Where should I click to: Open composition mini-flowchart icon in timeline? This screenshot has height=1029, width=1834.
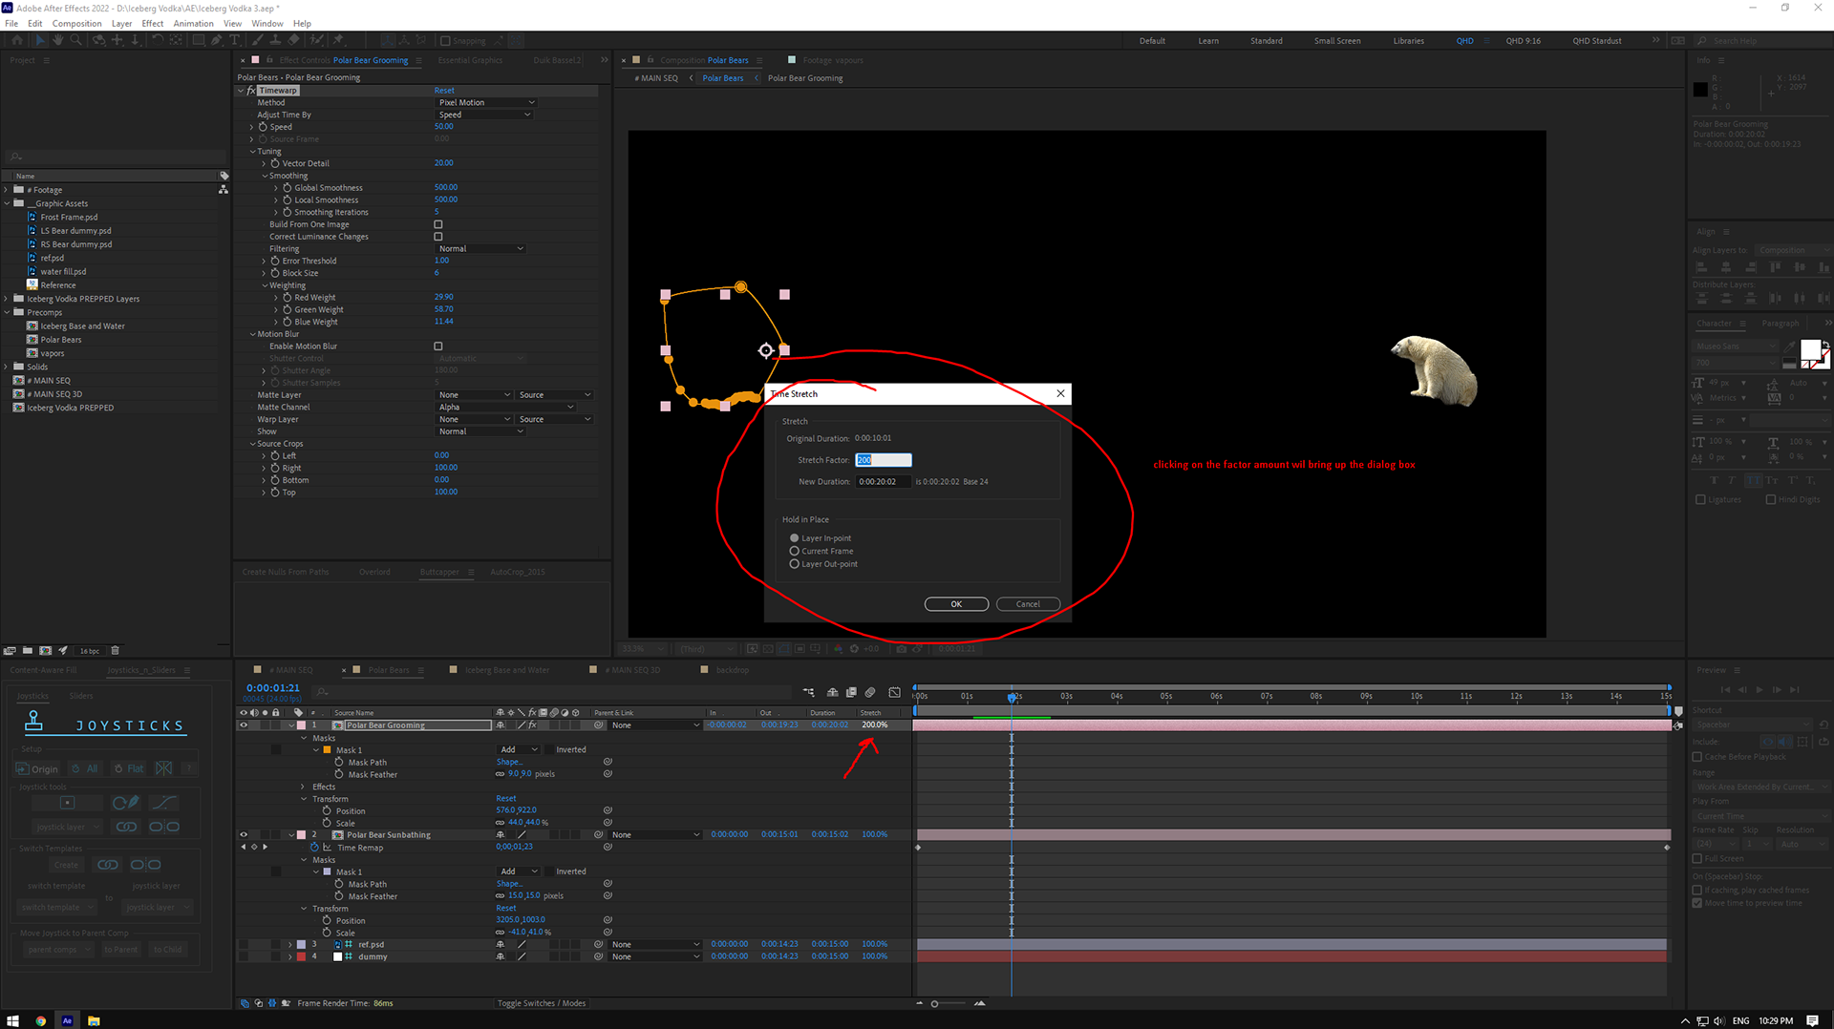[809, 692]
